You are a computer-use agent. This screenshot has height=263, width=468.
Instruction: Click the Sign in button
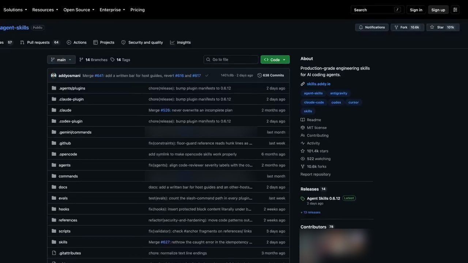pyautogui.click(x=416, y=10)
